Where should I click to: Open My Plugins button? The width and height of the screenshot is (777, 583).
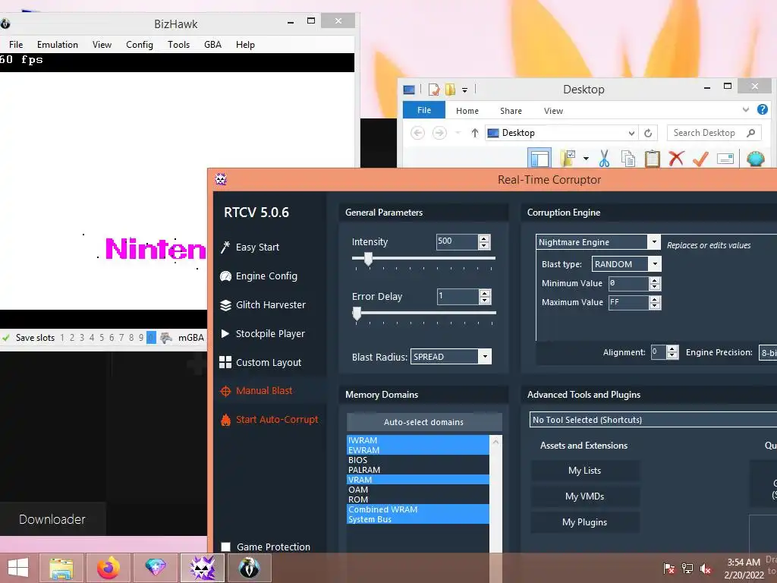coord(585,522)
